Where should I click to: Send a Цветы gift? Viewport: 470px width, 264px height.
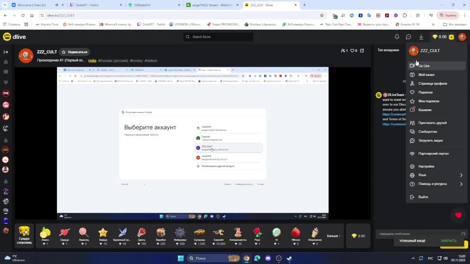142,236
